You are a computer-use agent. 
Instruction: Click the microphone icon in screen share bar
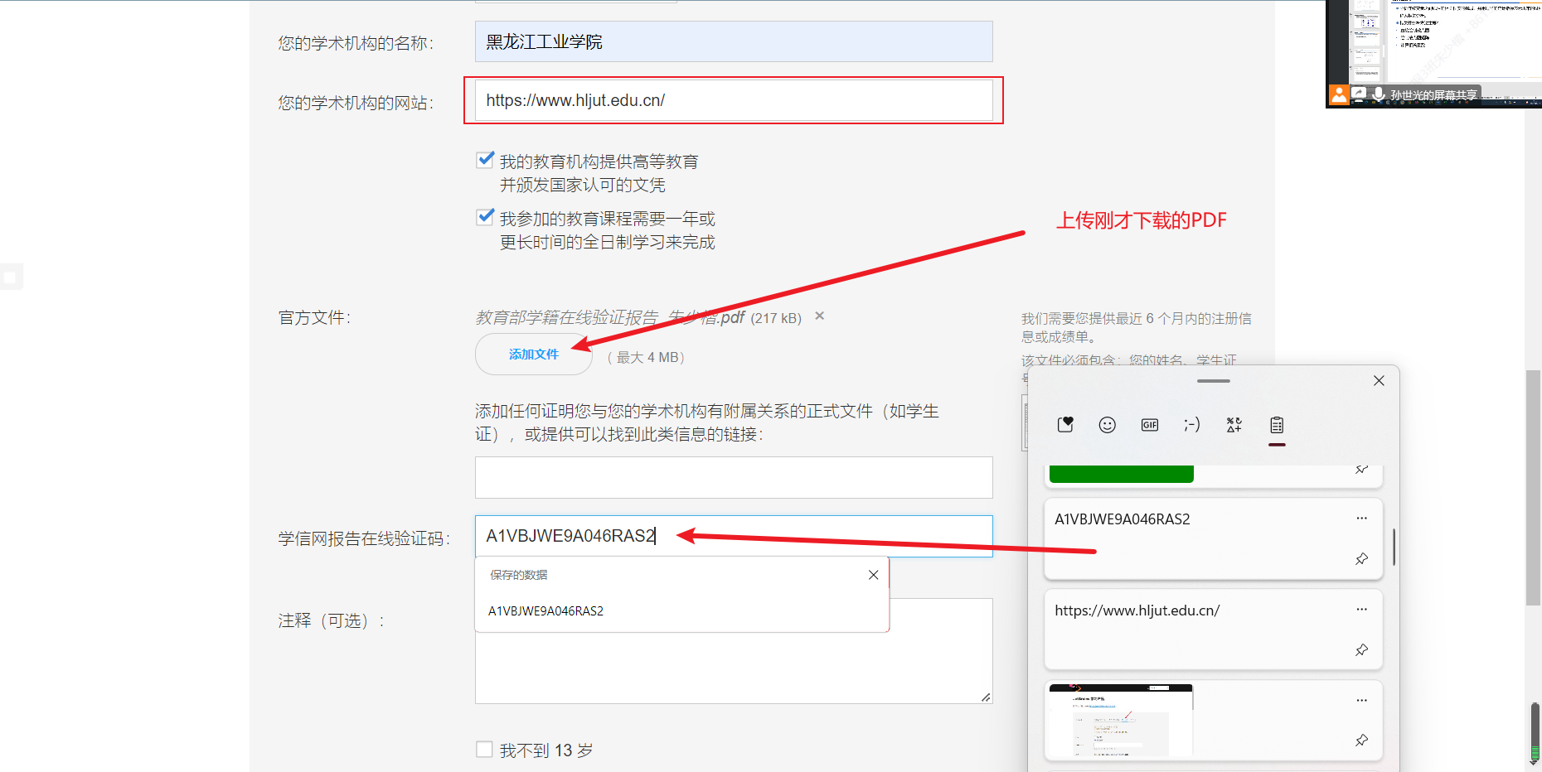pyautogui.click(x=1378, y=94)
